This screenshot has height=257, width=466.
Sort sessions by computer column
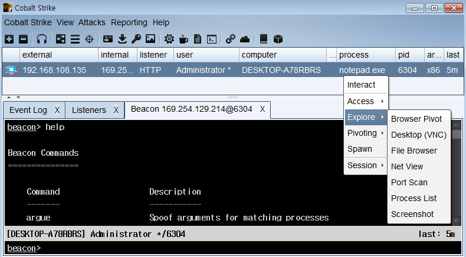(283, 55)
